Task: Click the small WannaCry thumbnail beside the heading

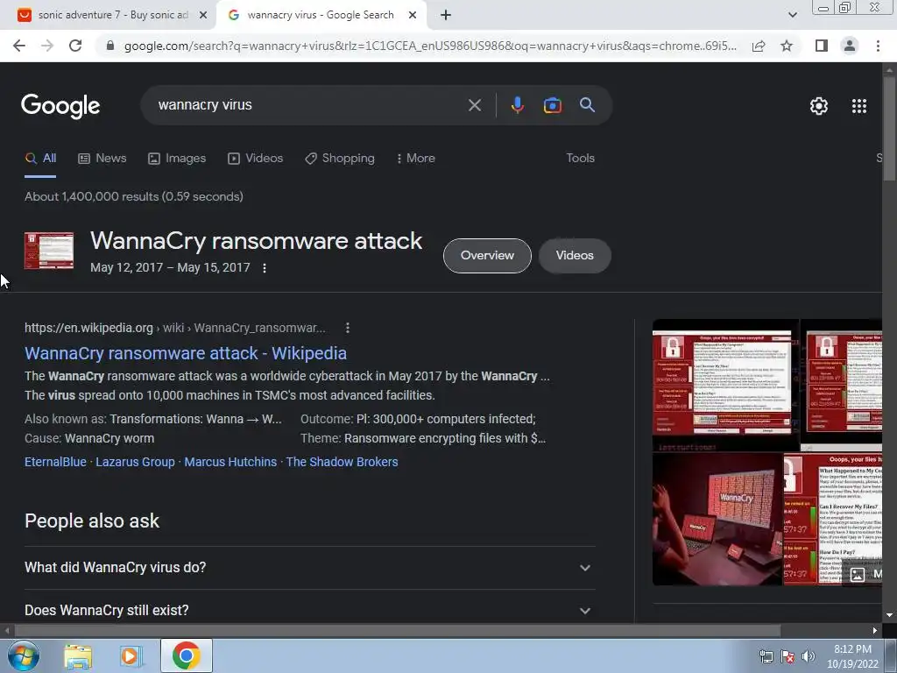Action: point(49,251)
